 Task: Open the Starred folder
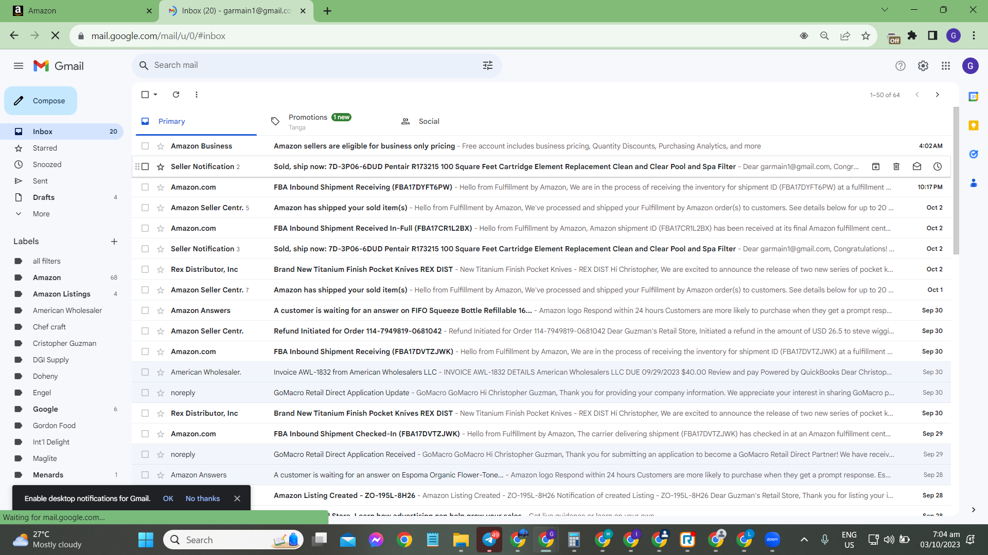[62, 148]
